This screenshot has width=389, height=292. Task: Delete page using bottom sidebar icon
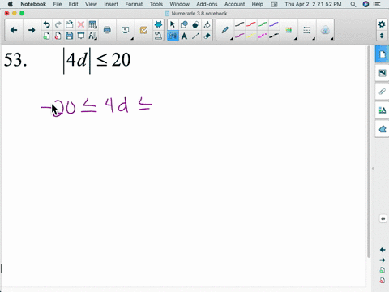[x=383, y=280]
